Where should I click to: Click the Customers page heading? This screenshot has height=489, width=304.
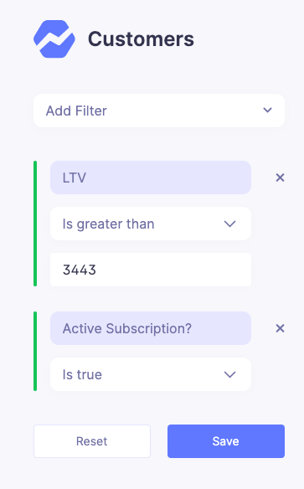141,39
